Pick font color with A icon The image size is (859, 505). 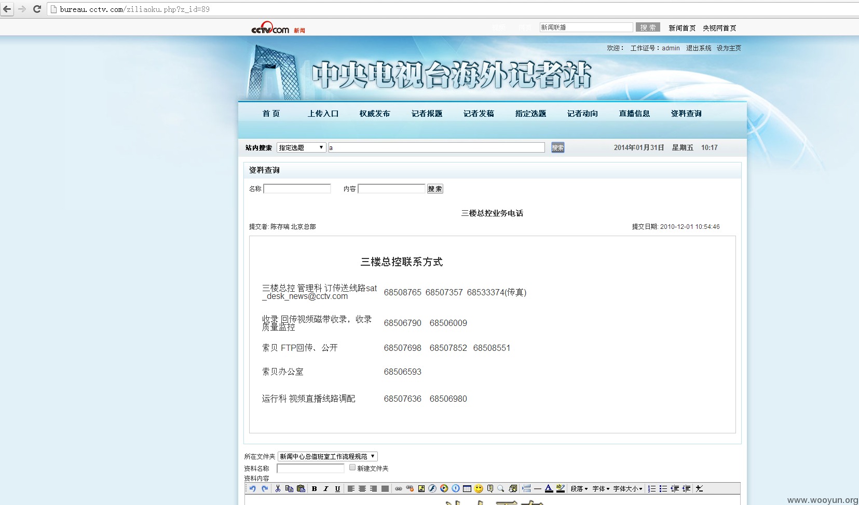click(x=549, y=488)
